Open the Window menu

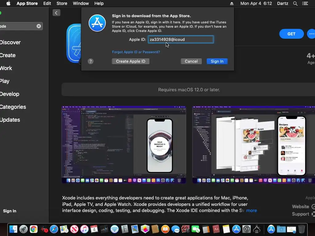pos(81,3)
